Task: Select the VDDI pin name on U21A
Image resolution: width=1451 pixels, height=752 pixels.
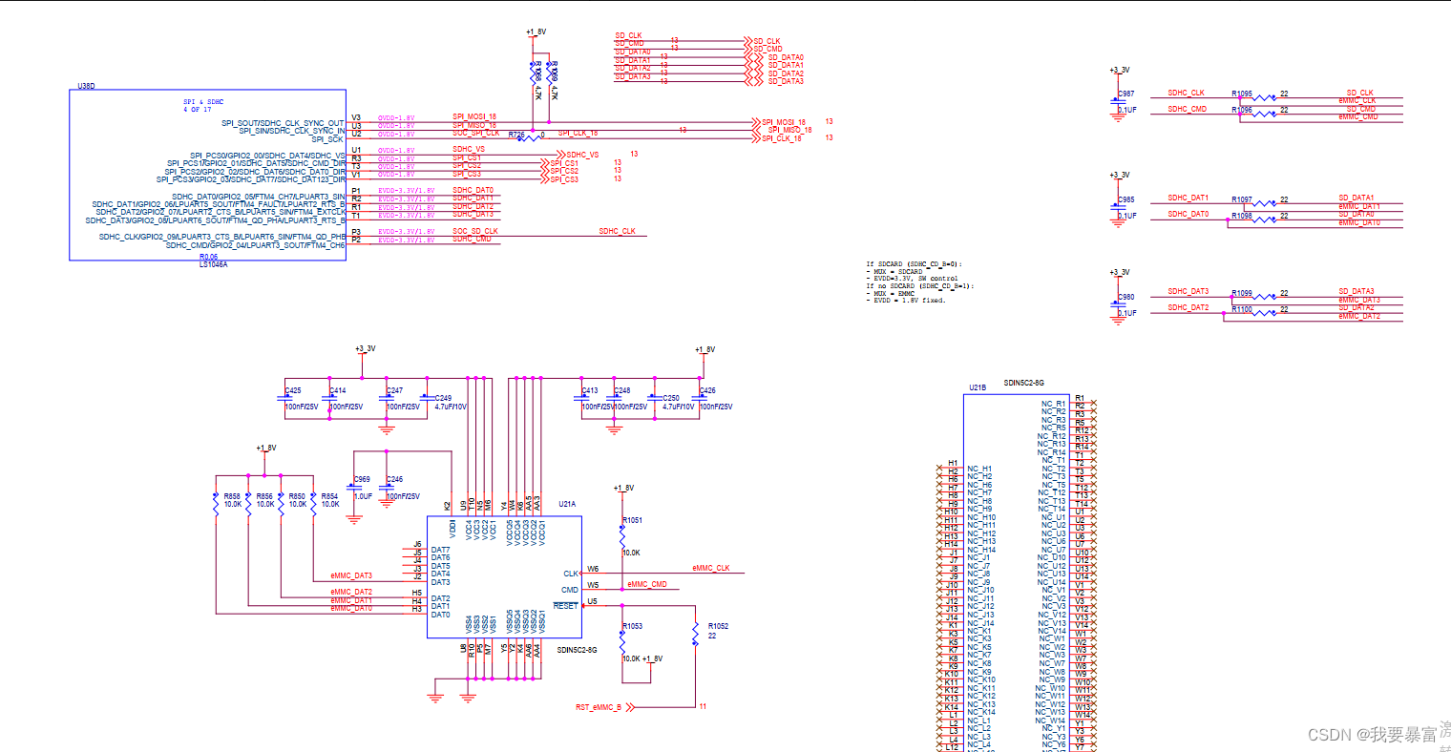Action: [452, 529]
